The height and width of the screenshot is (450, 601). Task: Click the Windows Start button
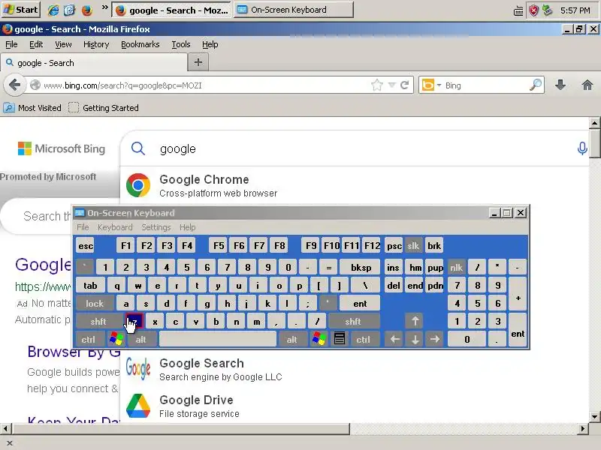21,10
